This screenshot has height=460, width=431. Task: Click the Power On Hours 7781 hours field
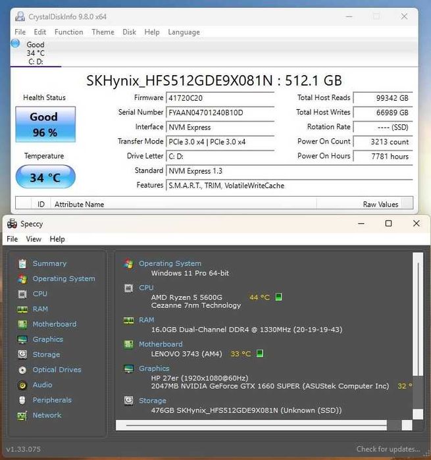[x=382, y=157]
